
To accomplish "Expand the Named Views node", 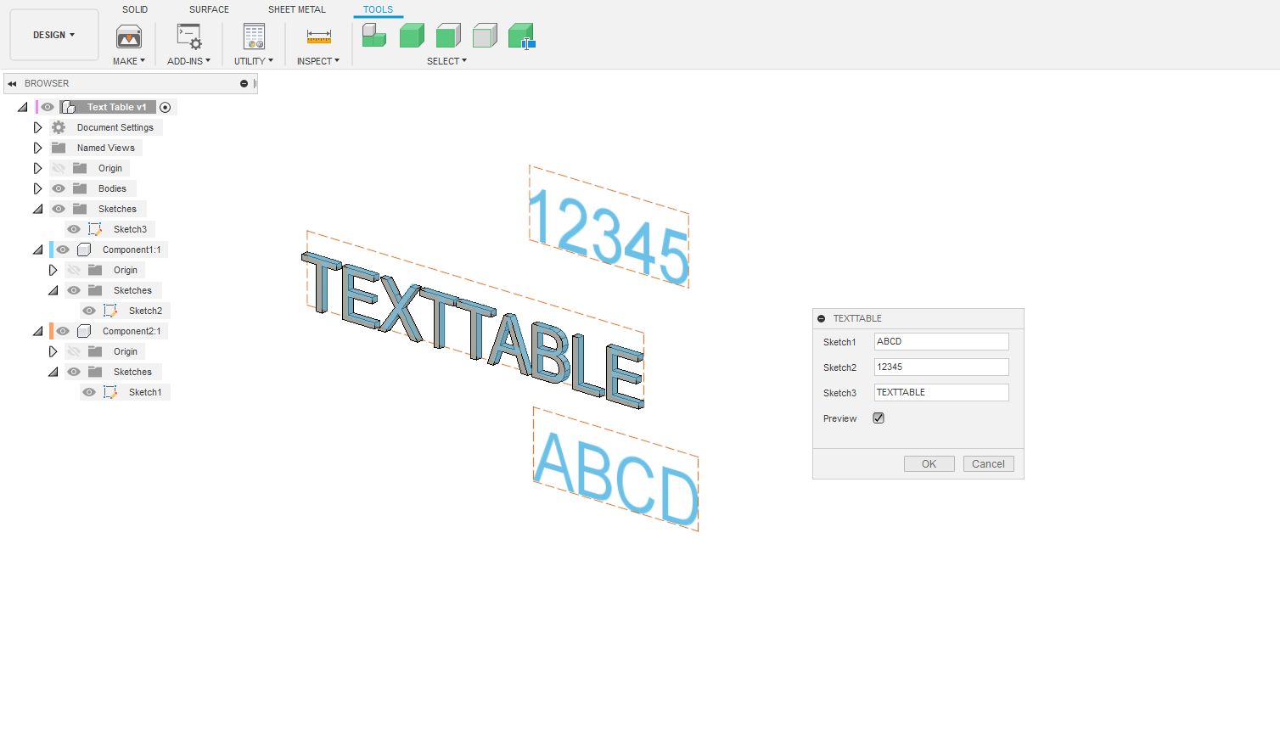I will tap(37, 148).
